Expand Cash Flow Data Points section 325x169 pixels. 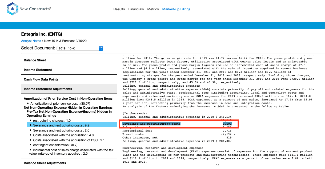[x=69, y=79]
